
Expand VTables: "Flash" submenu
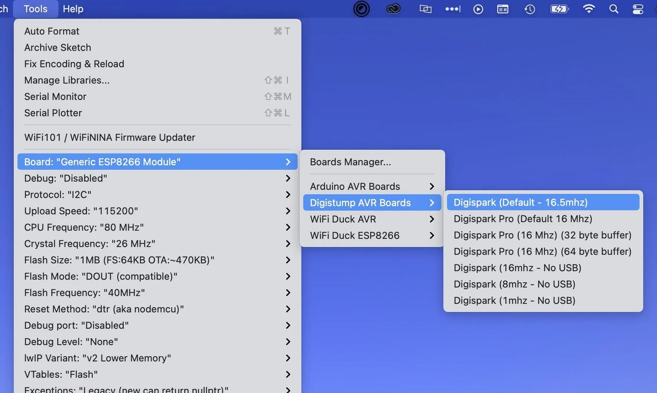158,374
